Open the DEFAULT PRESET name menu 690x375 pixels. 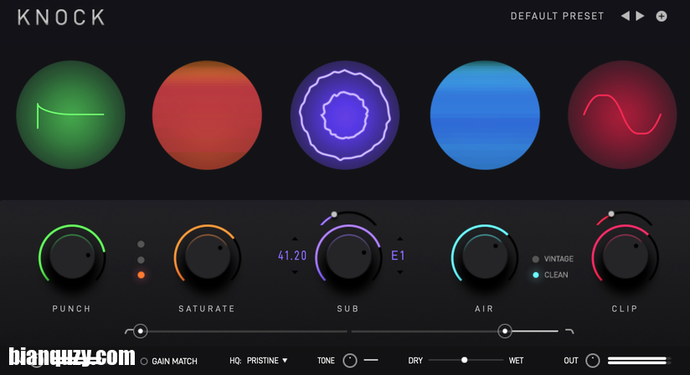(557, 16)
